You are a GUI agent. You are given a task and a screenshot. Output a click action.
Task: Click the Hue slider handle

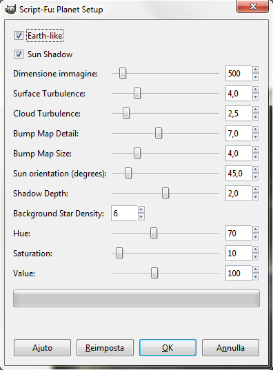154,234
